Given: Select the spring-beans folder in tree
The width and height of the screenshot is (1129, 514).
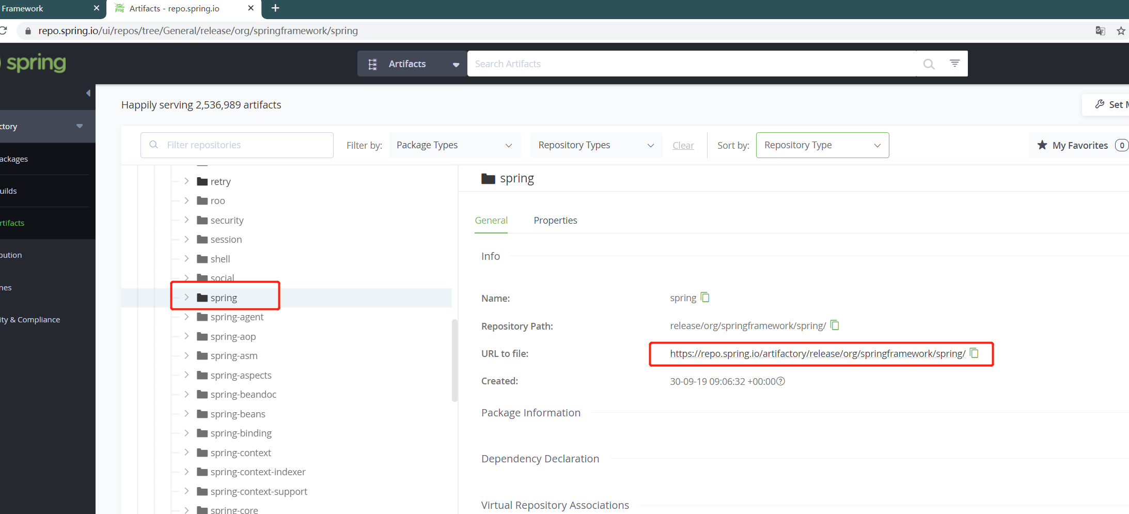Looking at the screenshot, I should (x=238, y=414).
